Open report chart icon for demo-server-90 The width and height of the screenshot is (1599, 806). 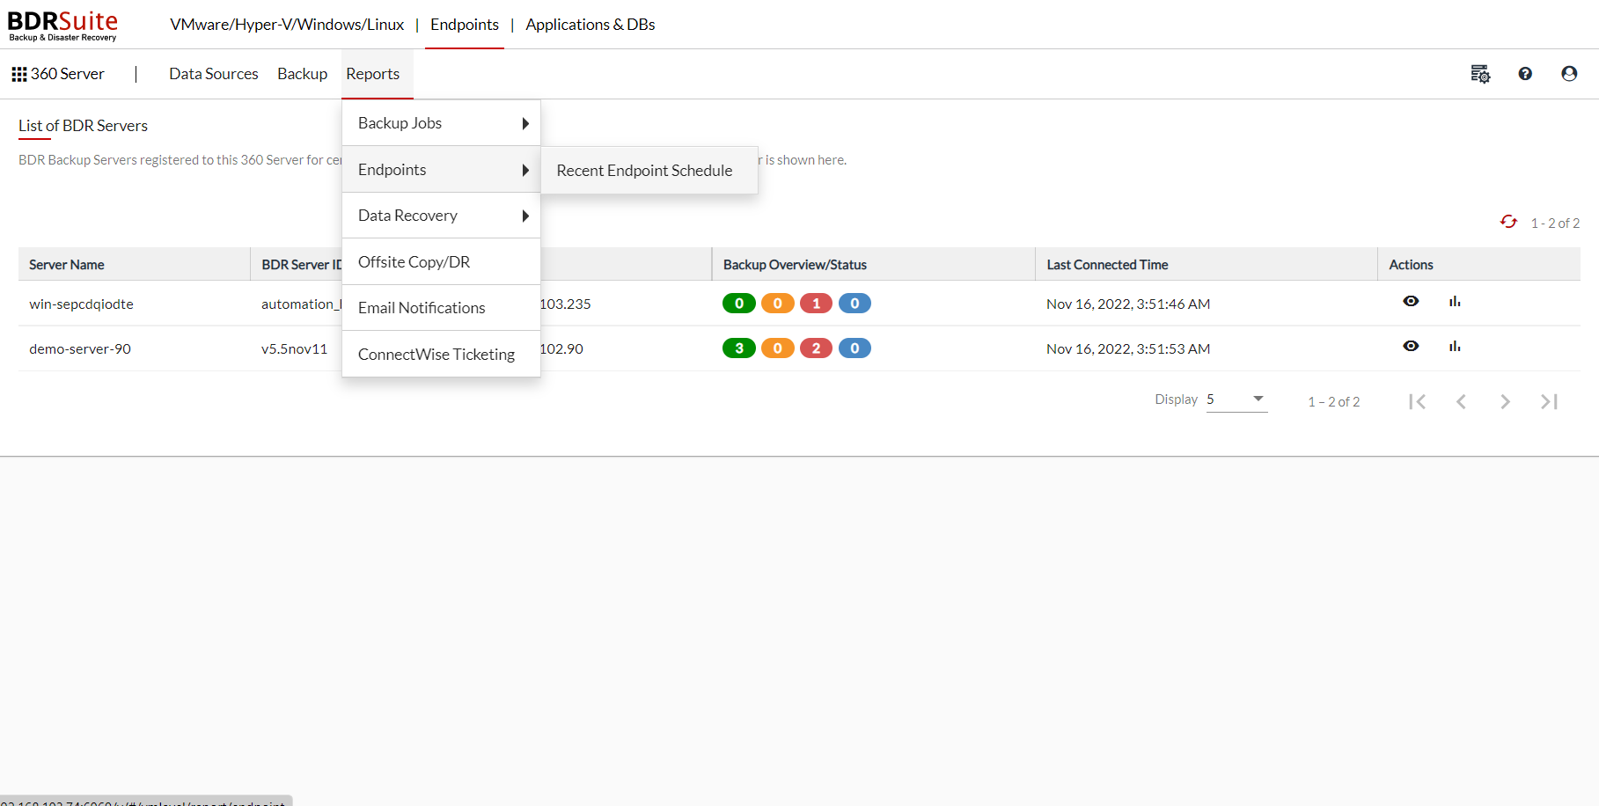(1455, 346)
